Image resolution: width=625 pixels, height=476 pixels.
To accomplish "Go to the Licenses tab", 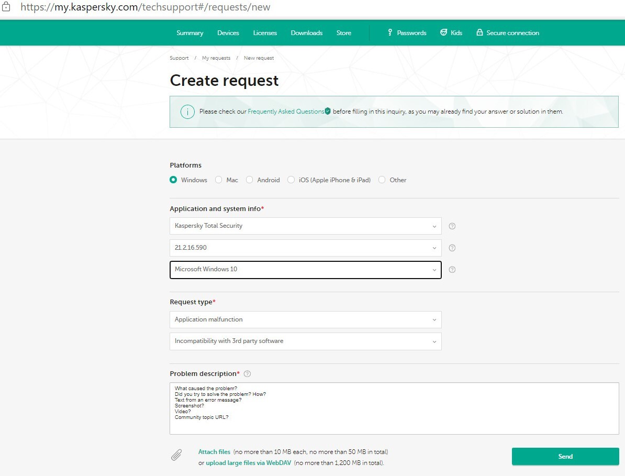I will click(x=265, y=32).
